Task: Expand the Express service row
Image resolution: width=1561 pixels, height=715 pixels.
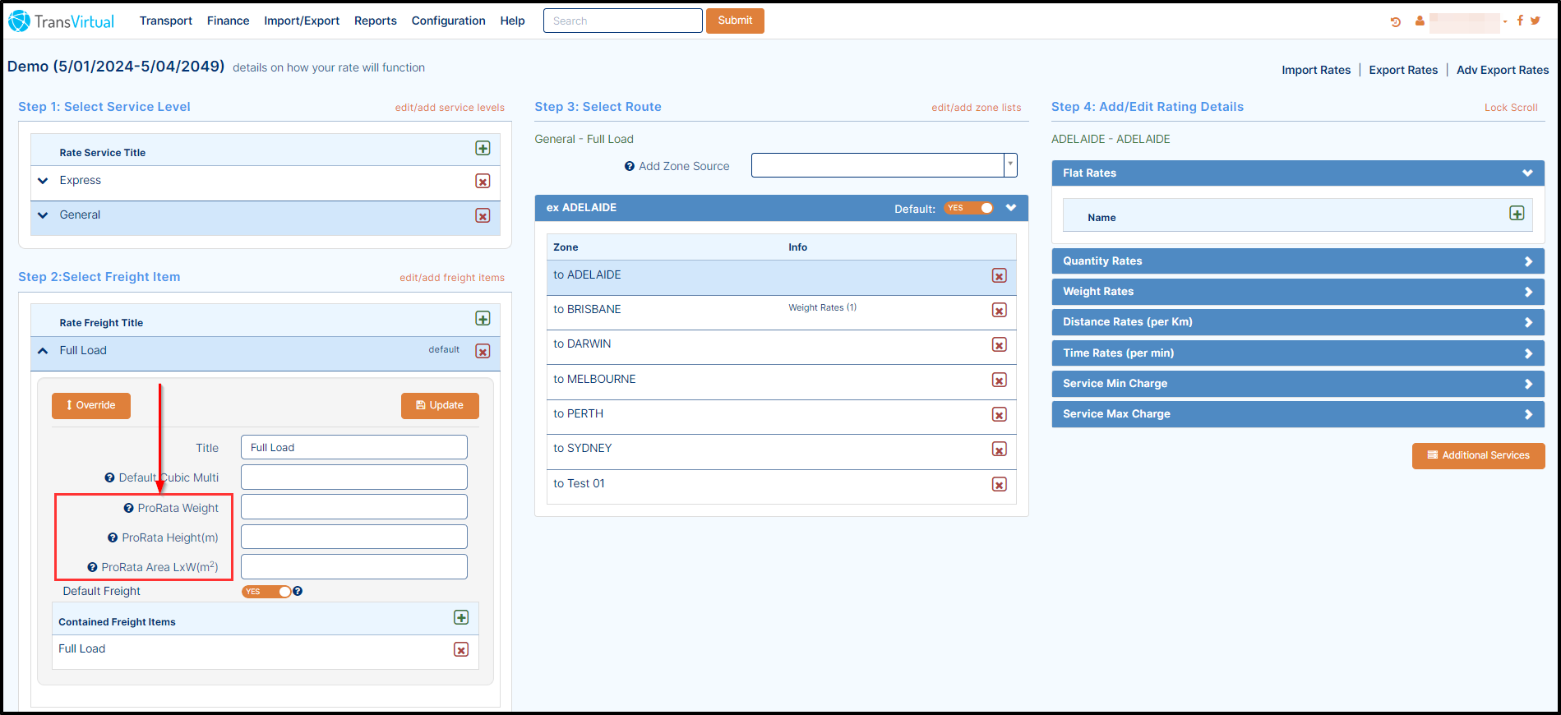Action: point(43,181)
